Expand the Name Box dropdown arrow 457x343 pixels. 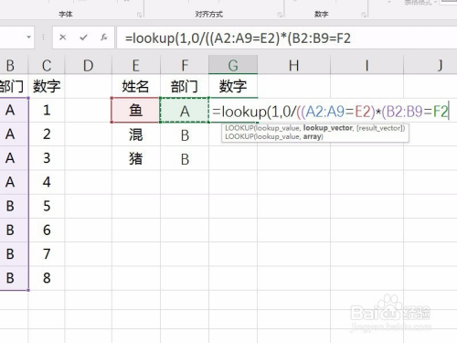[x=28, y=38]
